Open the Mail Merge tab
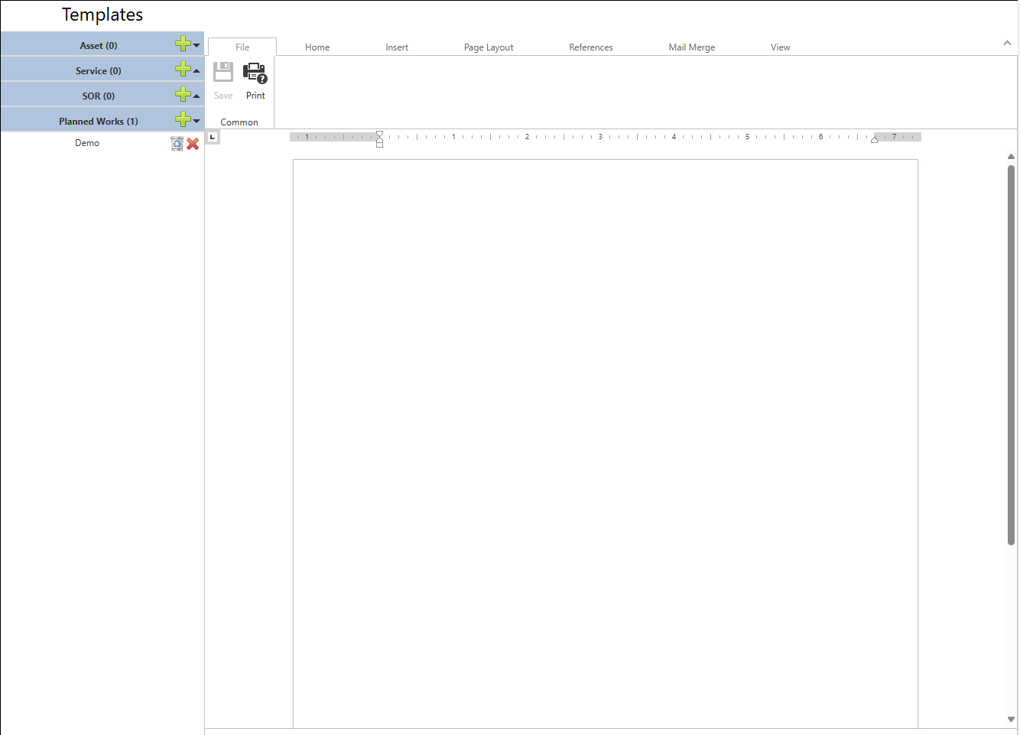 691,47
